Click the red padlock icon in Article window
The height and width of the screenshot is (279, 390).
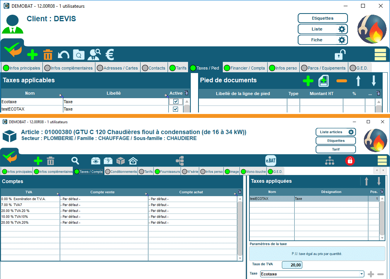350,161
